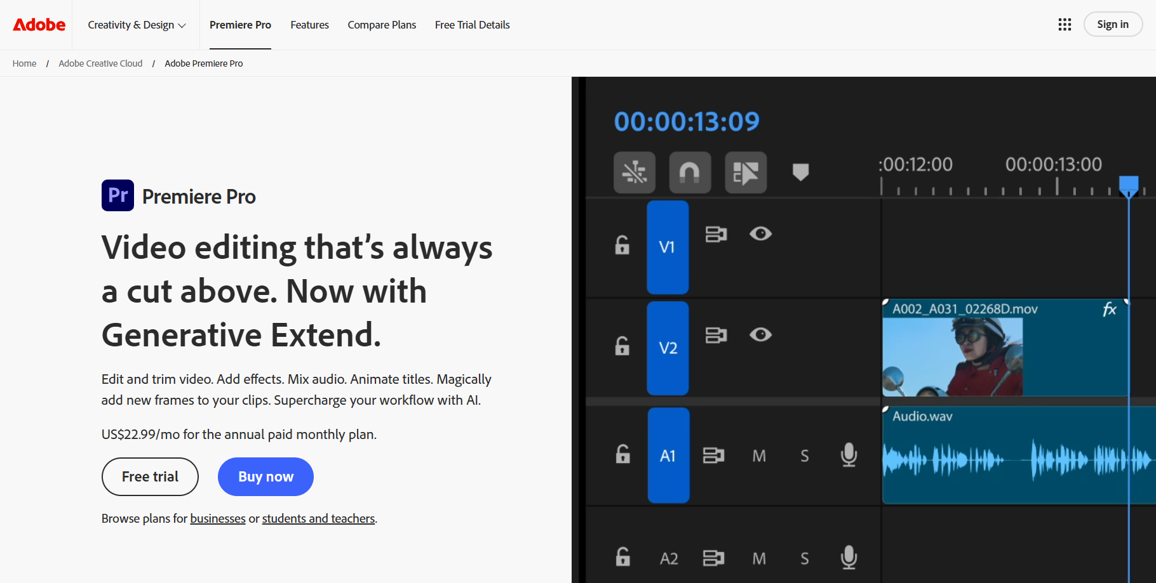Toggle lock on track A1
1156x583 pixels.
[x=623, y=454]
